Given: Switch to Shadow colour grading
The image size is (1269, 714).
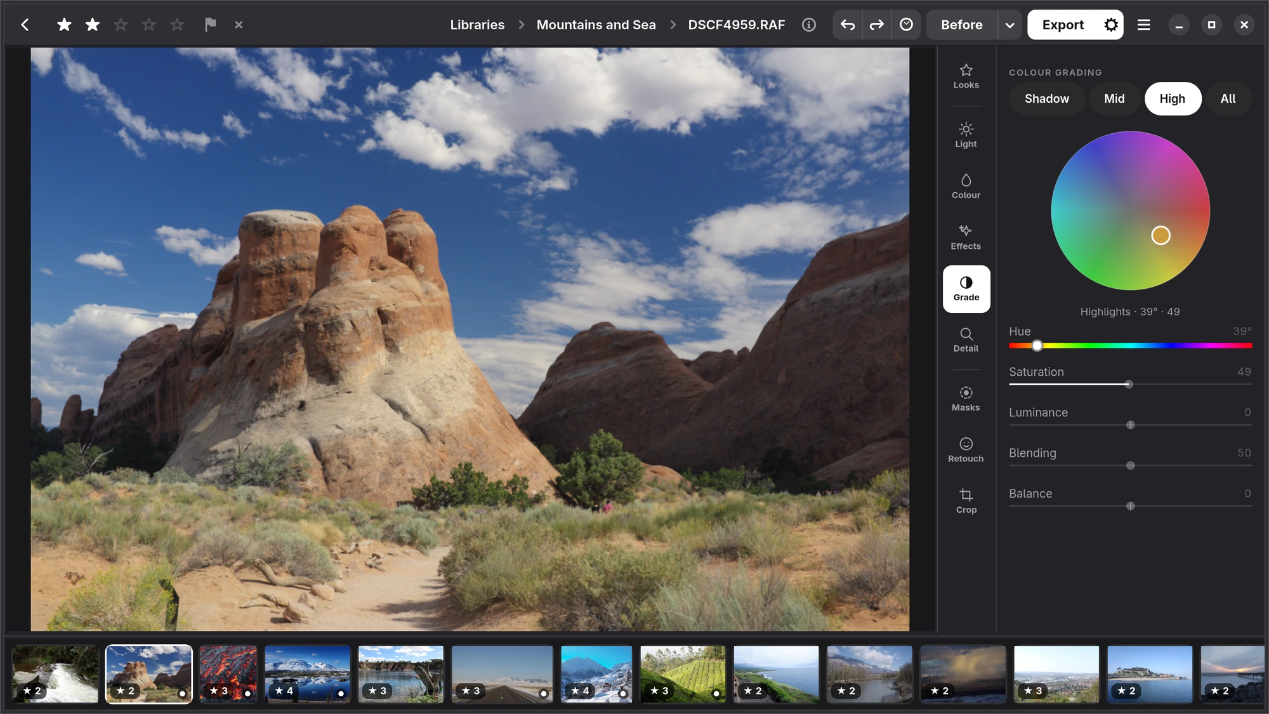Looking at the screenshot, I should (x=1046, y=98).
